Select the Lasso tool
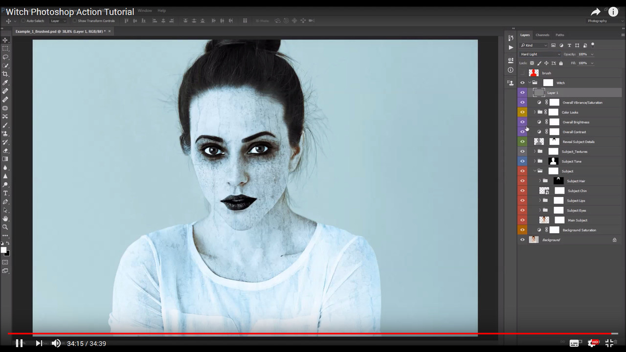 click(x=5, y=57)
